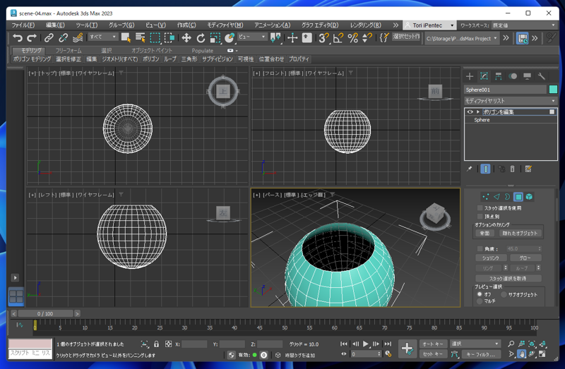Click the スタック選択を取得 button

508,278
